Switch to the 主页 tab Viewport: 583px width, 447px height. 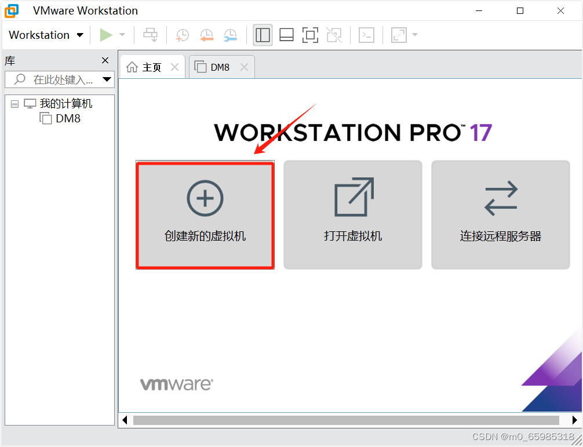click(x=151, y=67)
